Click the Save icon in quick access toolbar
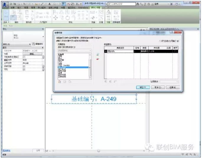This screenshot has width=202, height=159. pyautogui.click(x=15, y=4)
